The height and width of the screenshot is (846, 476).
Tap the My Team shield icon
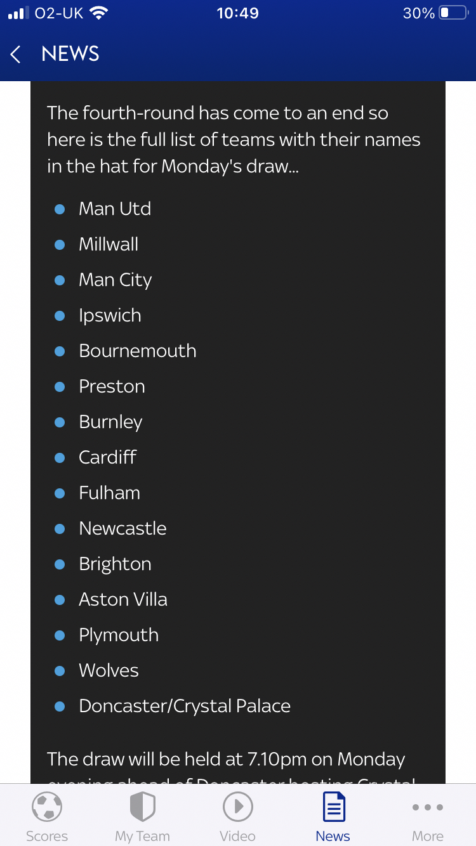[142, 807]
